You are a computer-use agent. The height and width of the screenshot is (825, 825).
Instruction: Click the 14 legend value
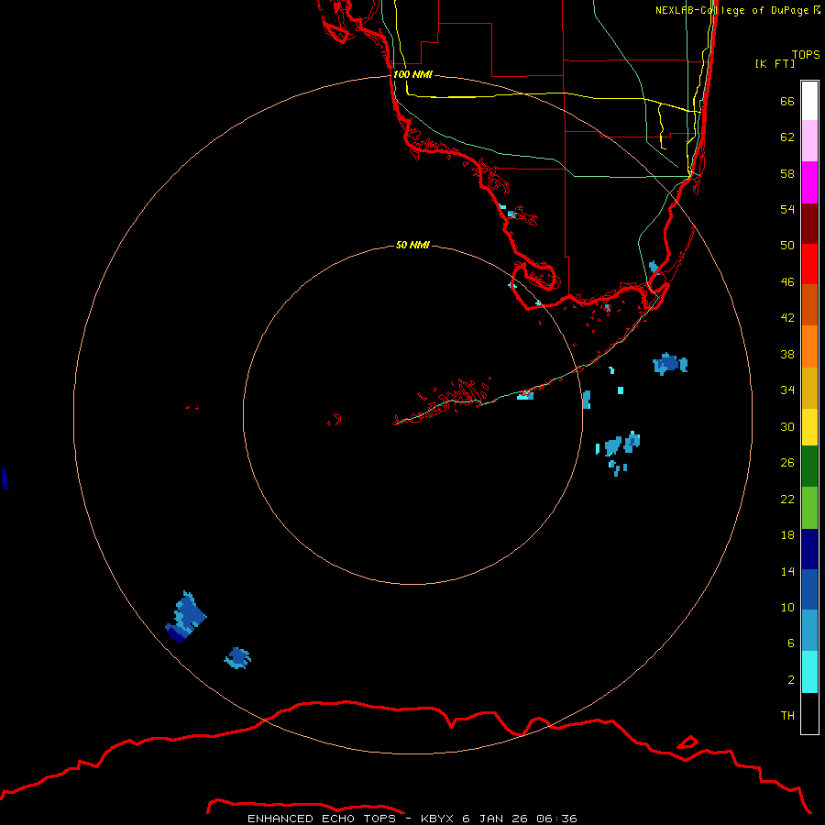[787, 571]
